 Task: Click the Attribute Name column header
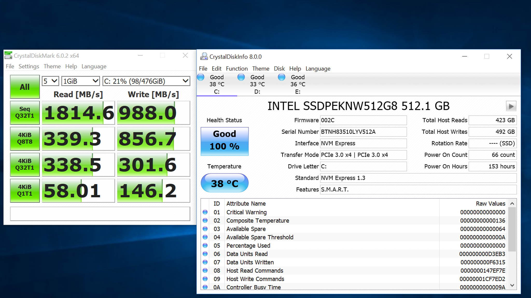(246, 204)
